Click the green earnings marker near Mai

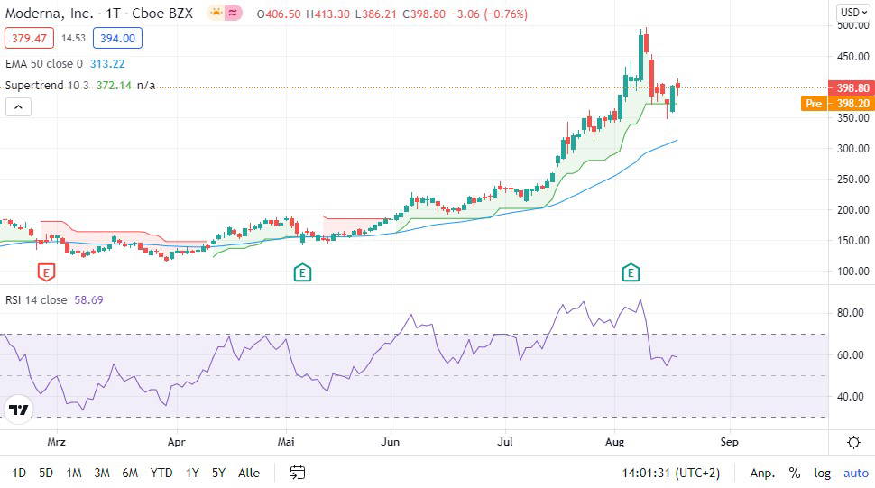[302, 272]
